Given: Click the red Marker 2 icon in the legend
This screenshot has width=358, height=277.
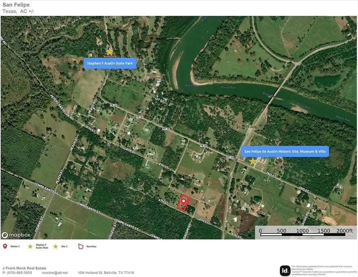Looking at the screenshot, I should click(5, 246).
